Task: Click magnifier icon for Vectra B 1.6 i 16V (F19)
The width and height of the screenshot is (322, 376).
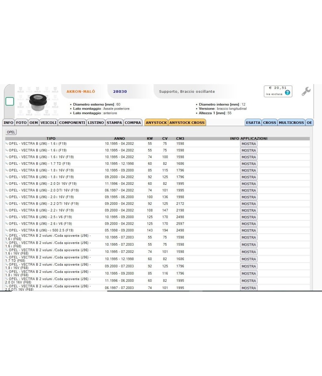Action: pyautogui.click(x=6, y=156)
